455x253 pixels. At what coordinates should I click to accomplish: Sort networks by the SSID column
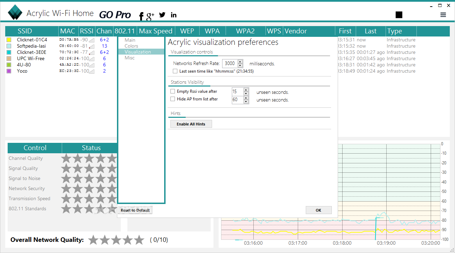[25, 31]
